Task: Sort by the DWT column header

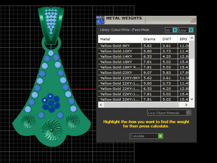Action: click(169, 39)
